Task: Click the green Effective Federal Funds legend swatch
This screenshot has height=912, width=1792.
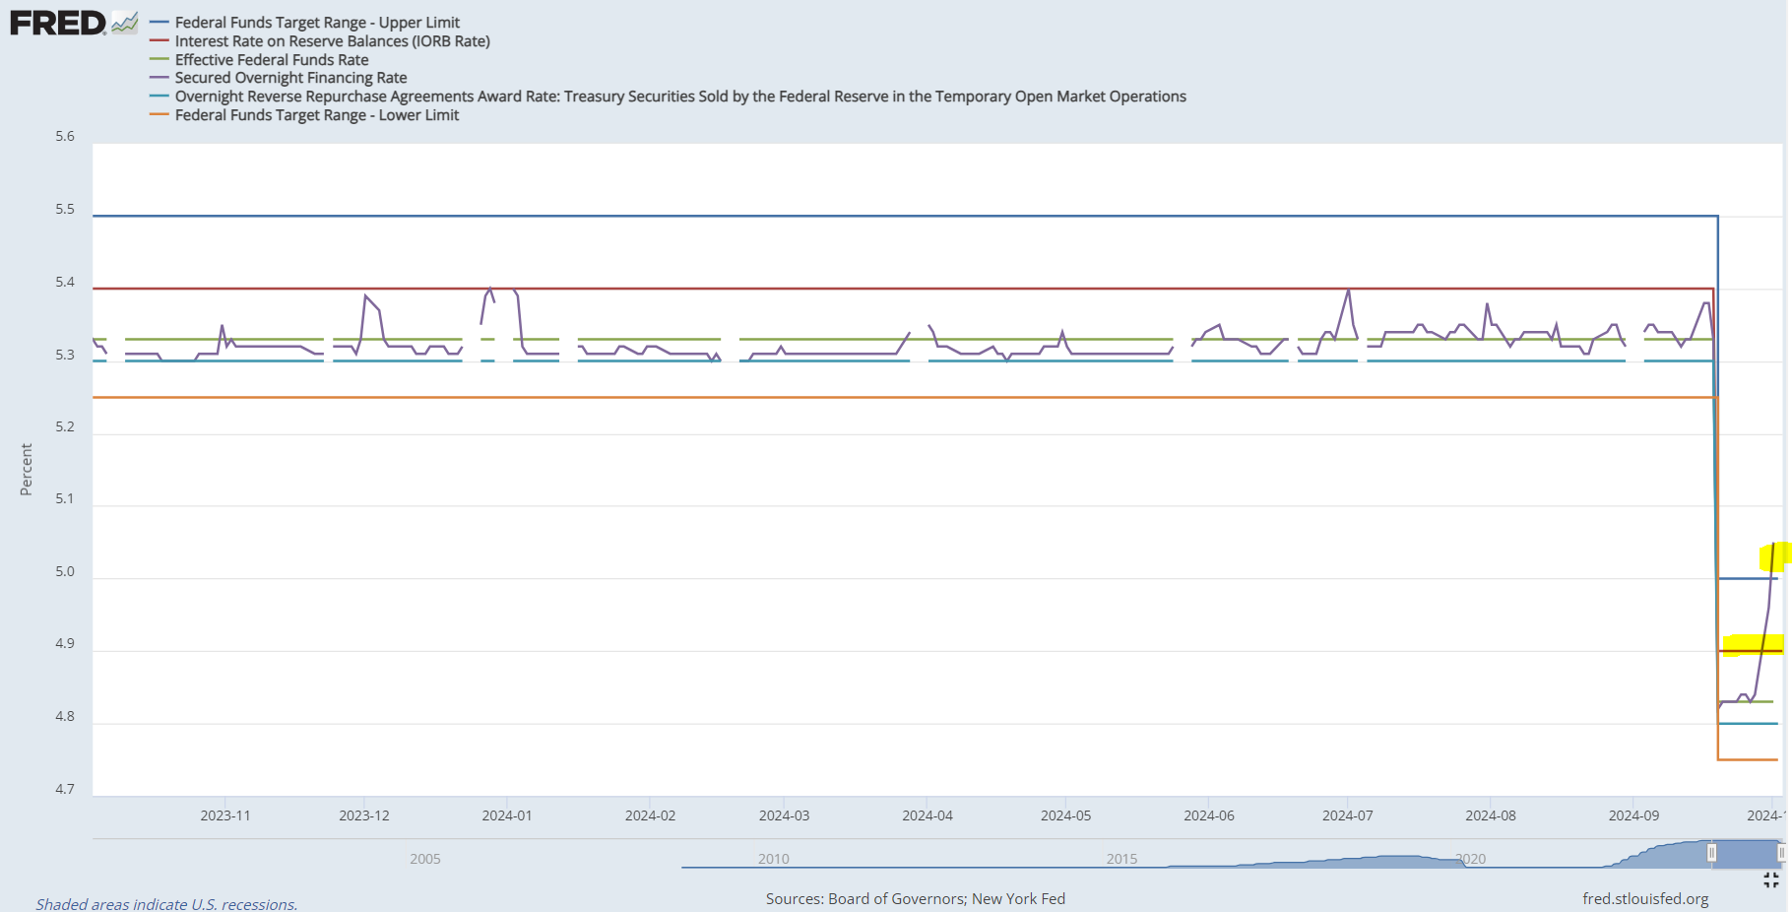Action: pos(159,60)
